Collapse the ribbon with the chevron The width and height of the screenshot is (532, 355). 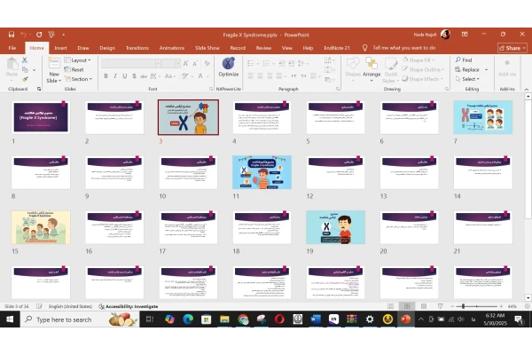[x=526, y=90]
